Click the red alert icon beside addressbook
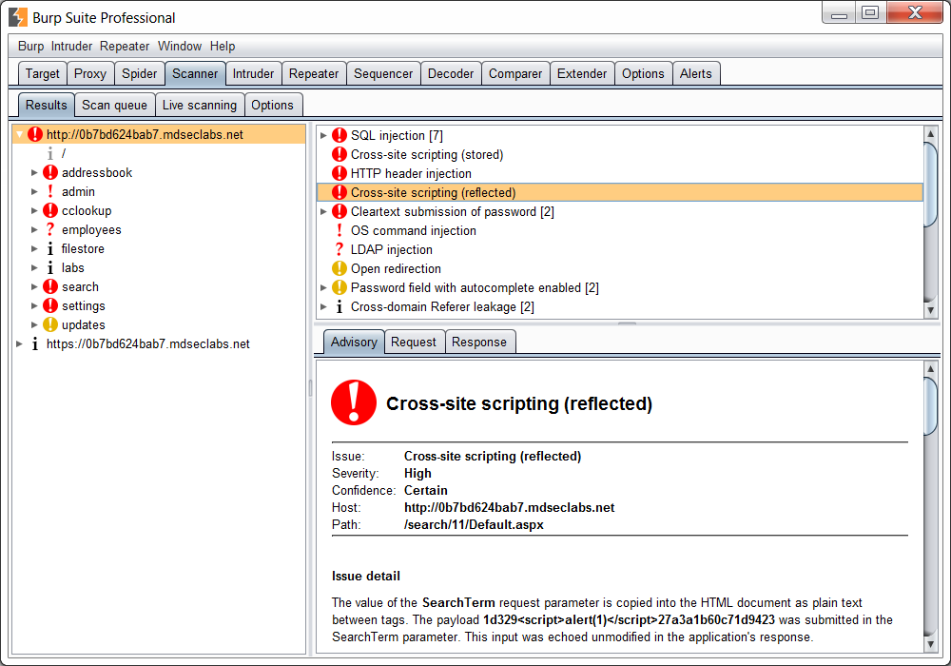951x666 pixels. coord(49,172)
